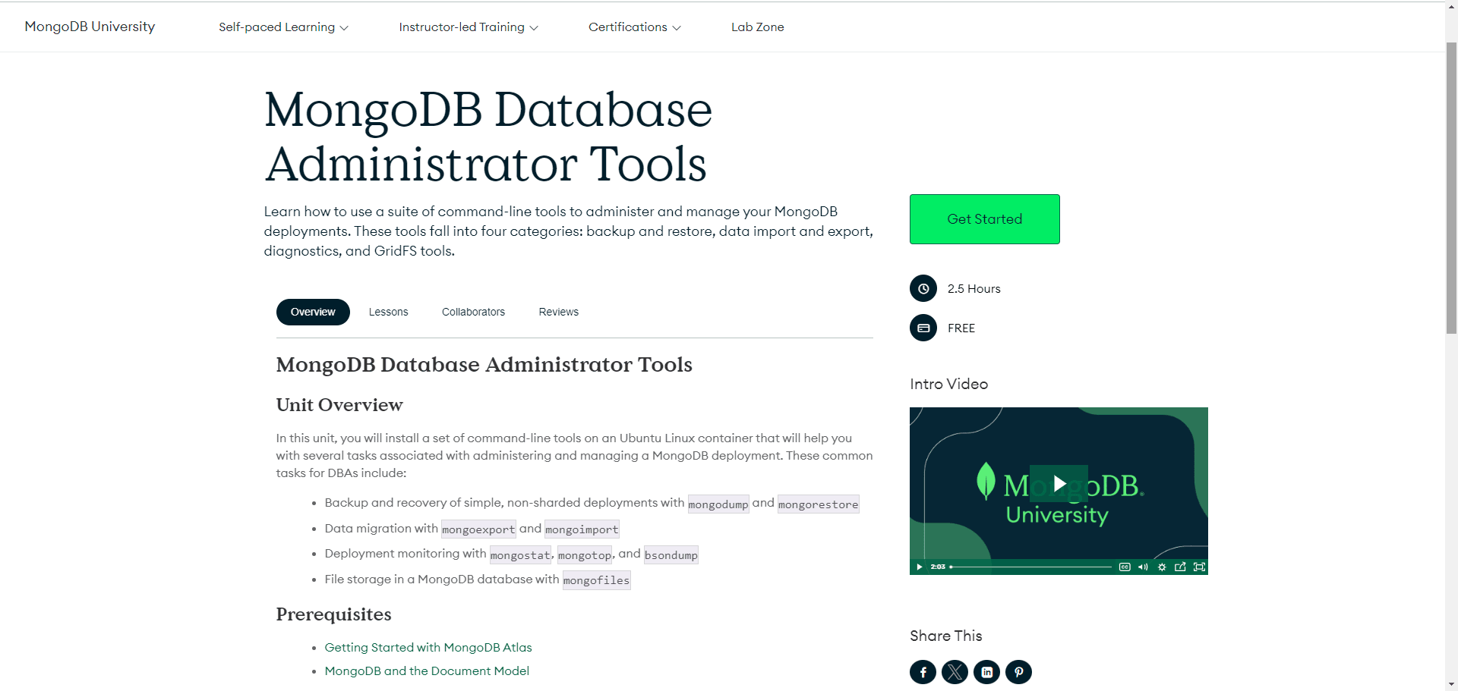Expand the Self-paced Learning menu
The width and height of the screenshot is (1458, 691).
tap(283, 27)
